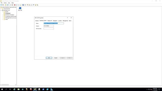Click the funnel Filter Options toolbar icon
The height and width of the screenshot is (91, 162).
pos(34,5)
